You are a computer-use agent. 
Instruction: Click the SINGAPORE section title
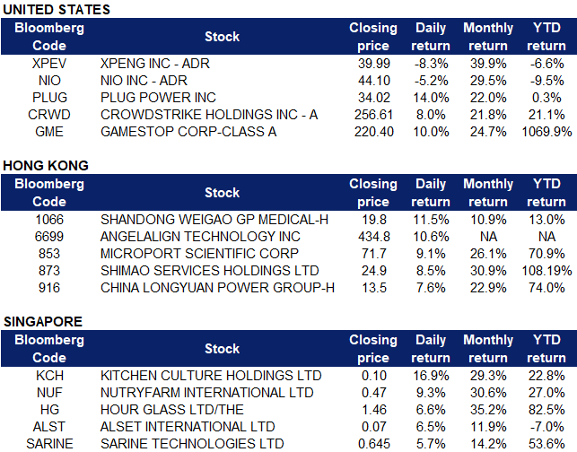[42, 321]
